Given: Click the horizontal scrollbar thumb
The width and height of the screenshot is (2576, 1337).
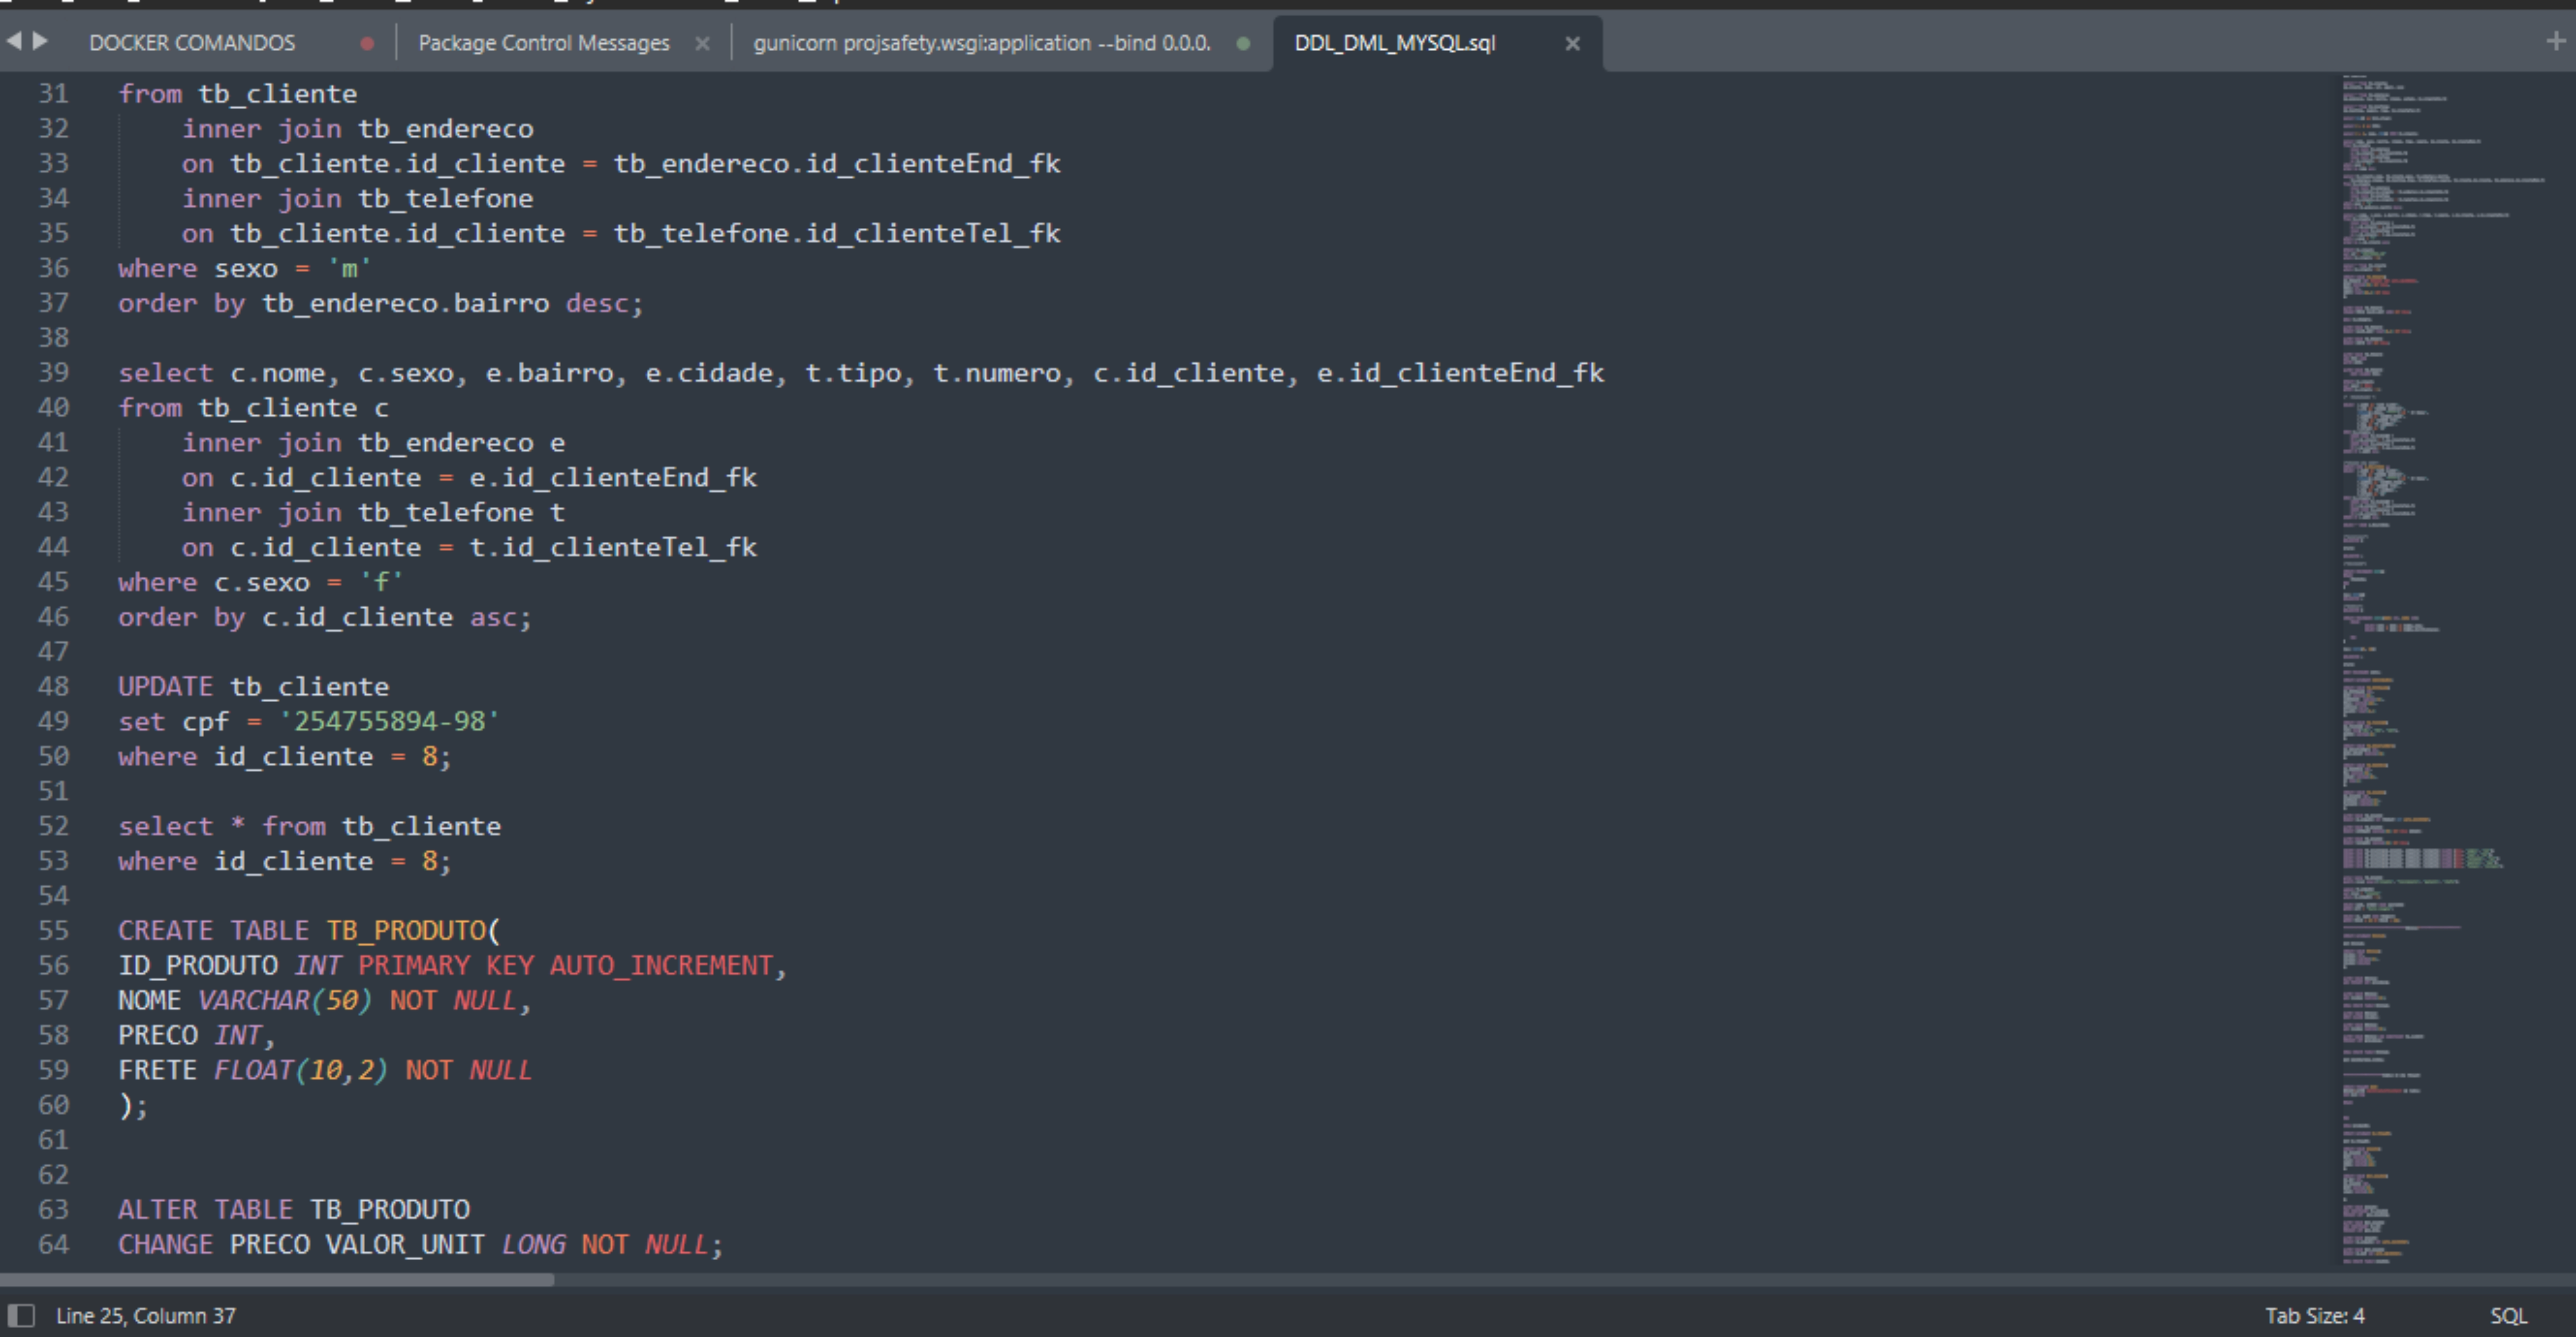Looking at the screenshot, I should (277, 1280).
